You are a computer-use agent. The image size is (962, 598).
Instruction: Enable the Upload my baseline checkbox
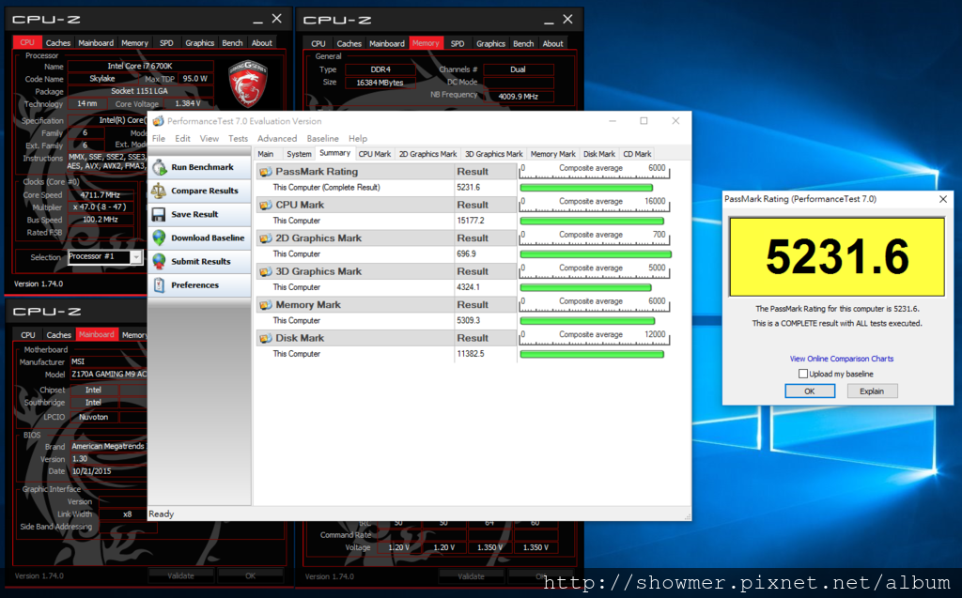pos(802,374)
